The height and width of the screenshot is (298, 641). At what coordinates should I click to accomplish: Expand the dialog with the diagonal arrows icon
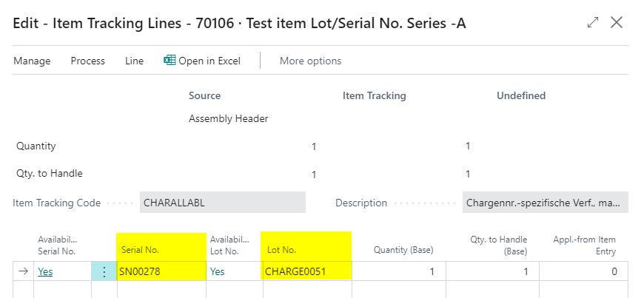(592, 23)
